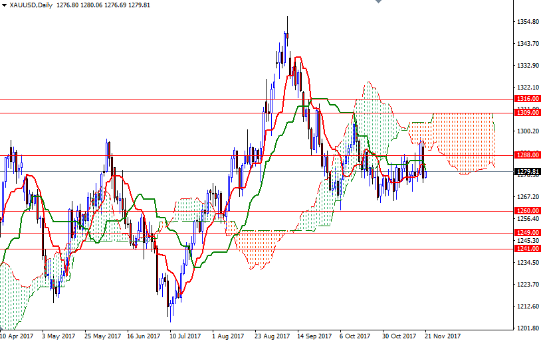This screenshot has height=341, width=541.
Task: Click the triangle icon beside XAUUSD,Daily
Action: click(4, 5)
